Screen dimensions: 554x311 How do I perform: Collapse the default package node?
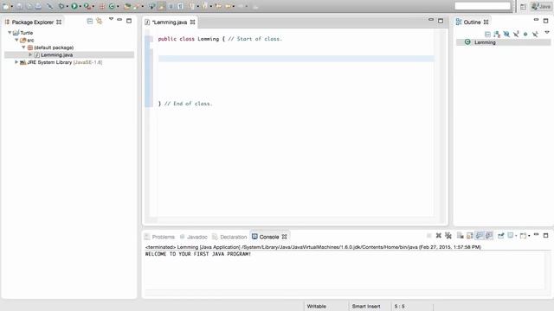tap(23, 48)
